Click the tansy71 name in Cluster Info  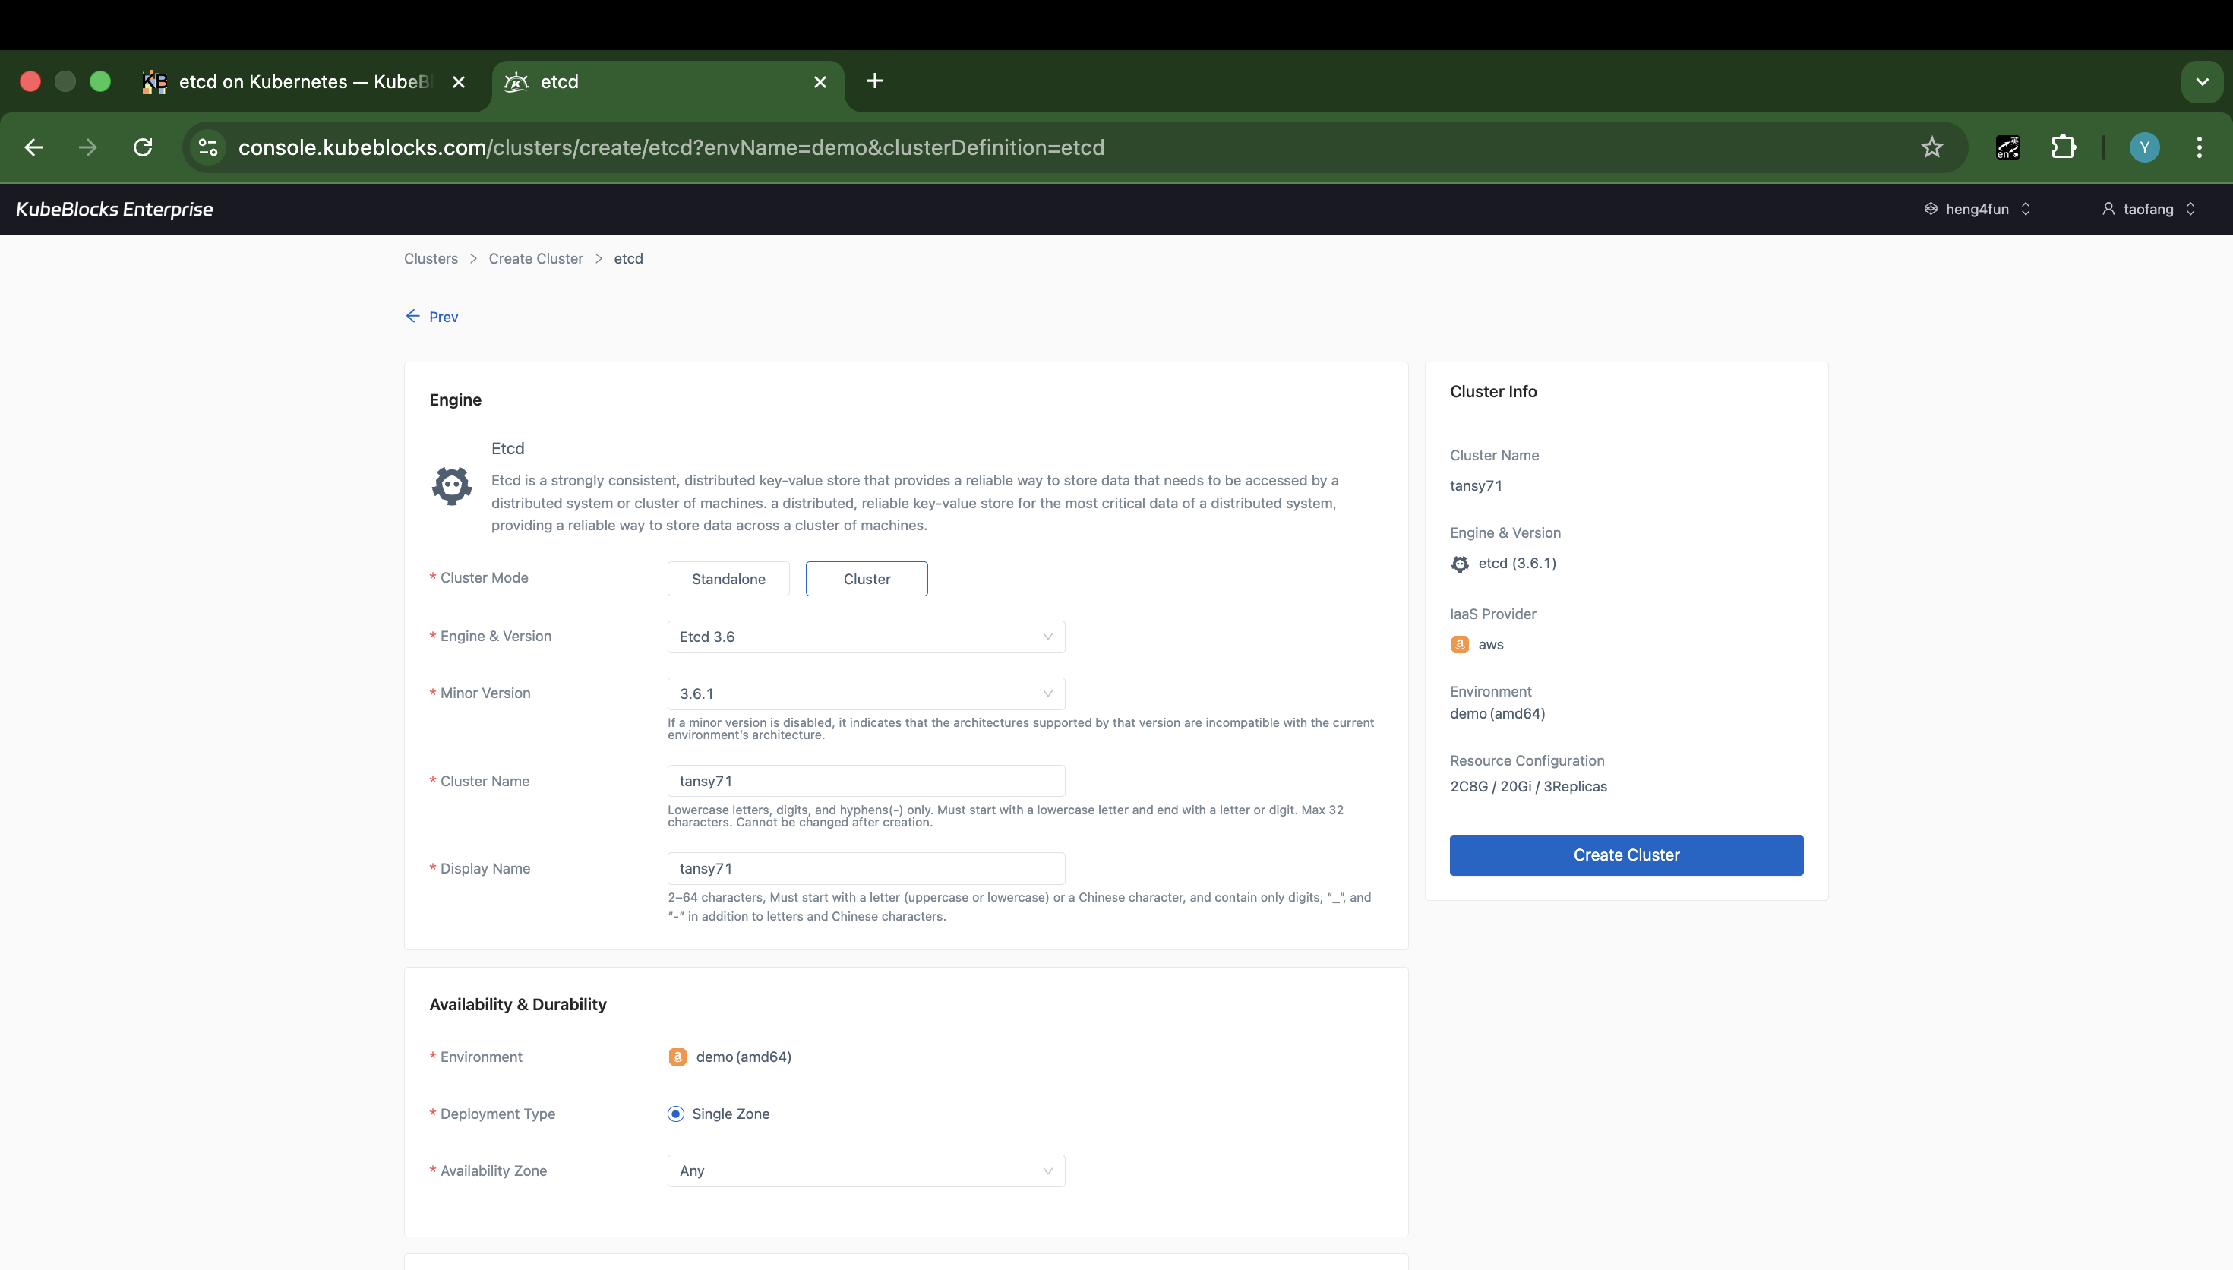(1475, 486)
